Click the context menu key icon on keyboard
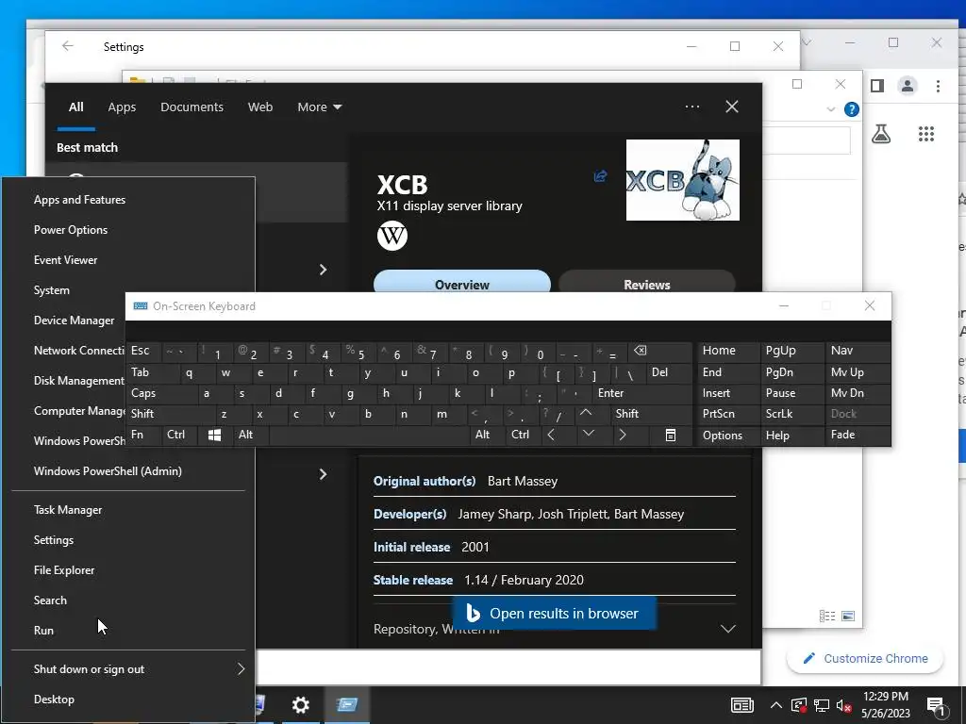Screen dimensions: 966x724 [671, 436]
